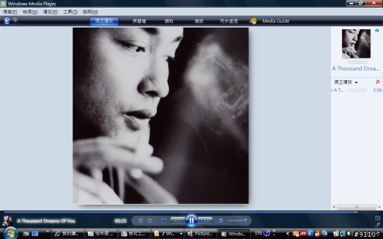
Task: Show hidden tray icons with the arrow
Action: click(x=288, y=234)
